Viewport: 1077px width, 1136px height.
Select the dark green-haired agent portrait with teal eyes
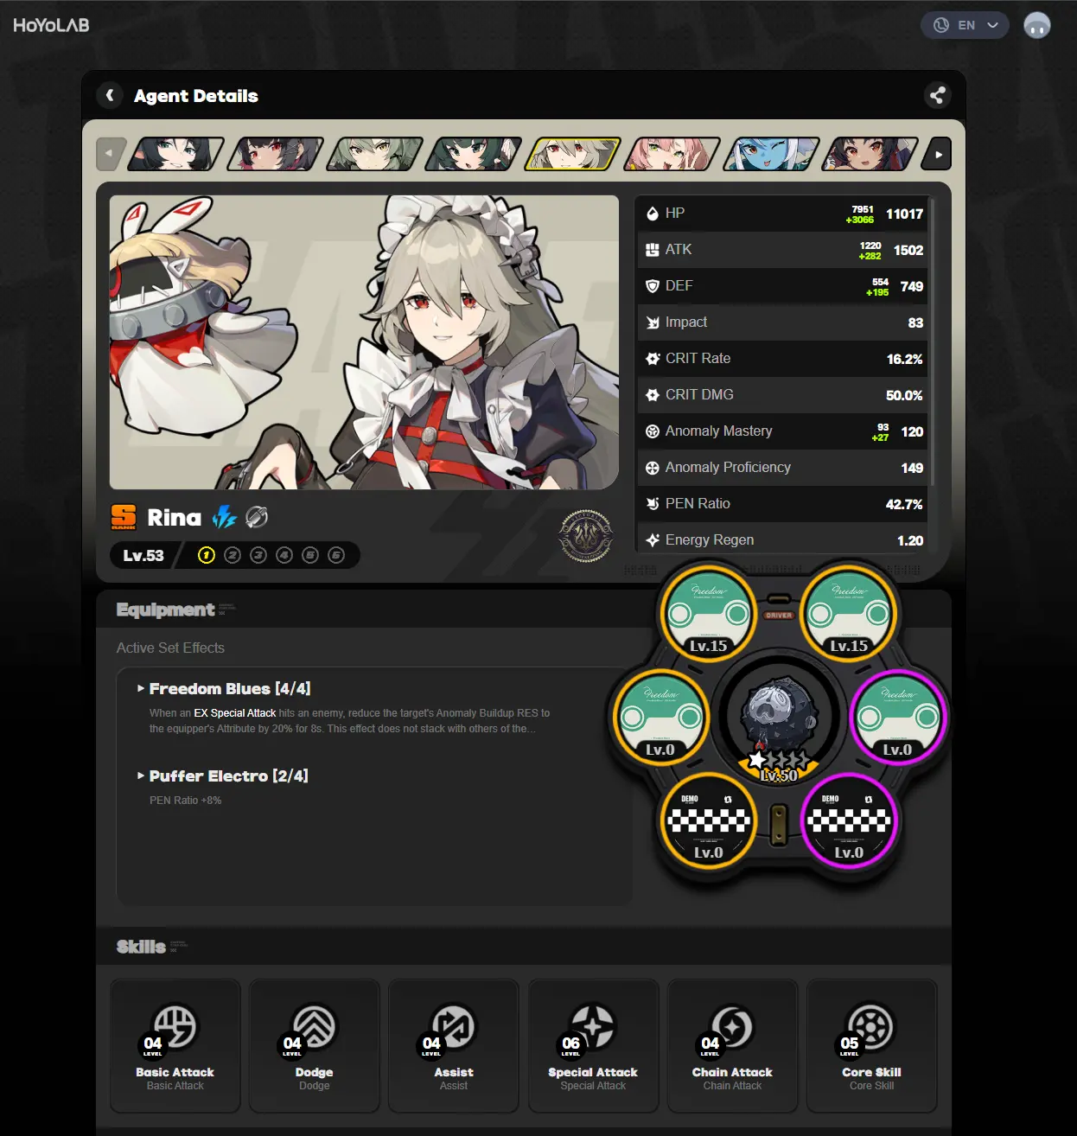[x=474, y=155]
